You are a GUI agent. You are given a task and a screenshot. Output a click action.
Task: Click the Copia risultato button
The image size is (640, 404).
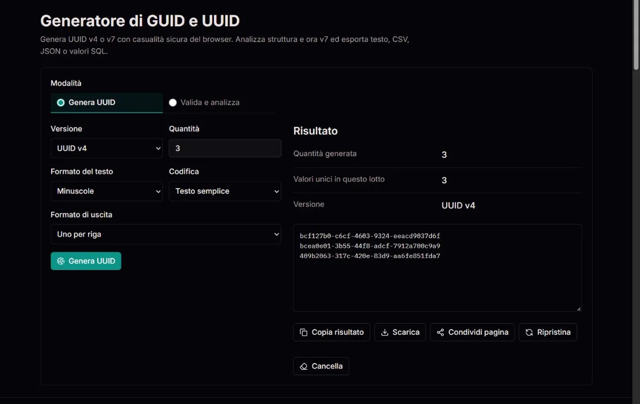[332, 332]
